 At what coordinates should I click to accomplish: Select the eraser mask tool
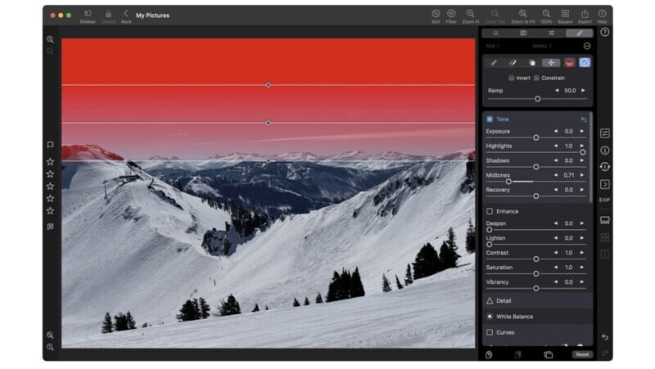513,62
